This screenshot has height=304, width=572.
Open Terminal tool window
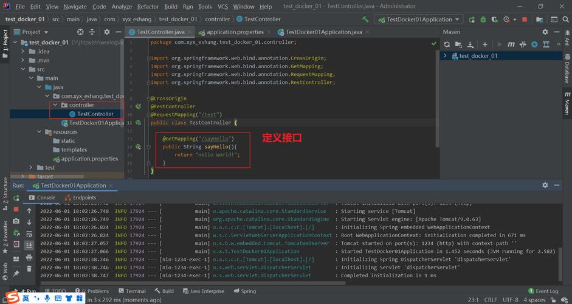pos(132,291)
